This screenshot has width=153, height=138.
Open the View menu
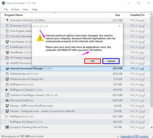pyautogui.click(x=25, y=9)
